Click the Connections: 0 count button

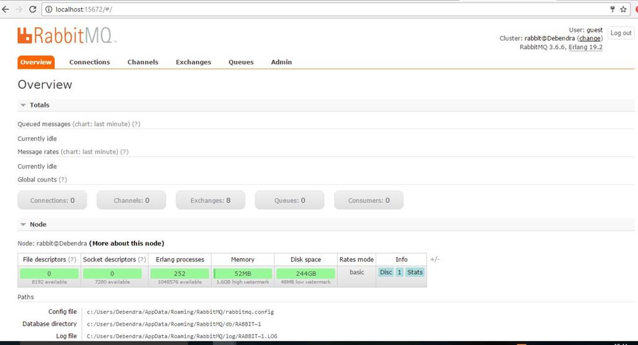point(52,200)
